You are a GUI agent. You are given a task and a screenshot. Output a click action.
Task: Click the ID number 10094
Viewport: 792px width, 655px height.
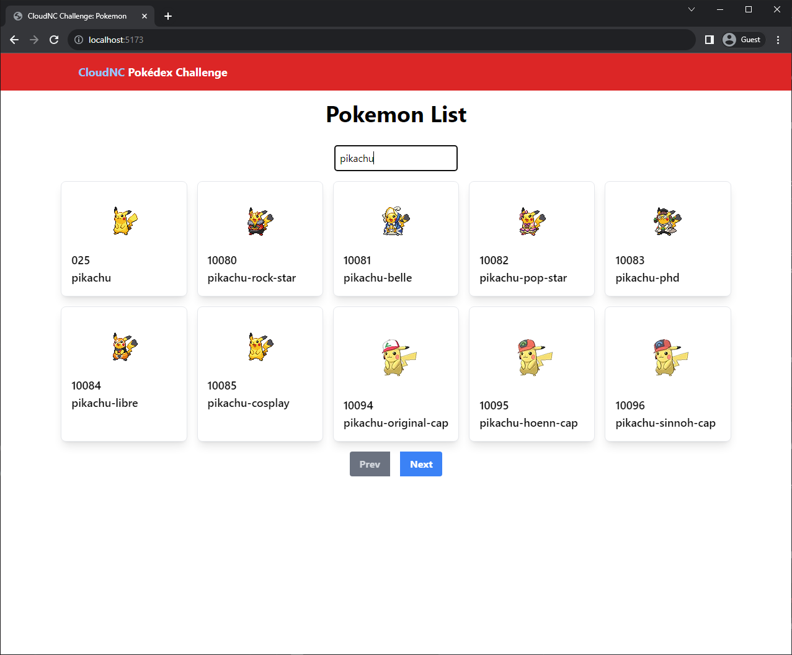pos(358,406)
